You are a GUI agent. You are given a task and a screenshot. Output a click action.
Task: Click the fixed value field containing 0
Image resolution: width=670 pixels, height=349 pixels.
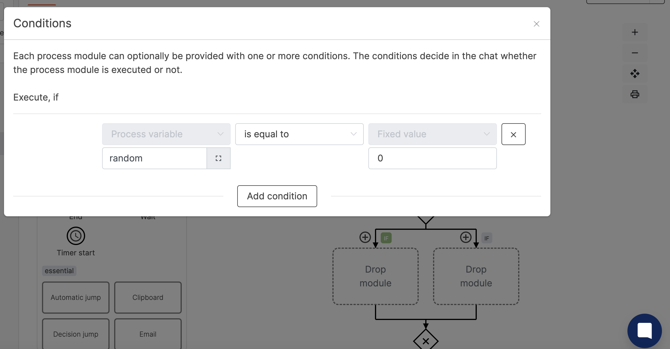pos(432,158)
